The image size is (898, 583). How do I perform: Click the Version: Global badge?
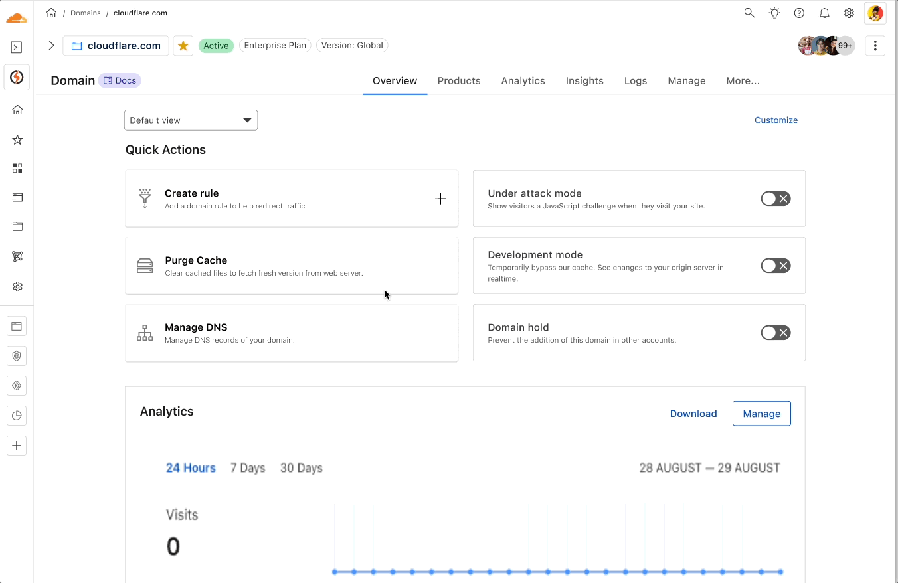coord(352,46)
